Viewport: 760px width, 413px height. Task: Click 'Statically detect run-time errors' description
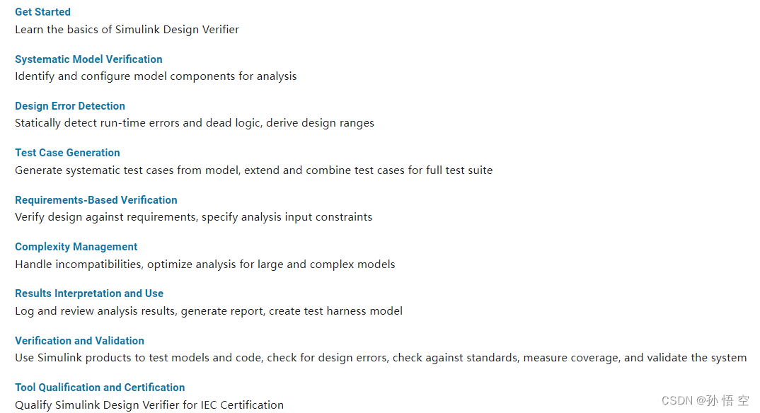(195, 123)
